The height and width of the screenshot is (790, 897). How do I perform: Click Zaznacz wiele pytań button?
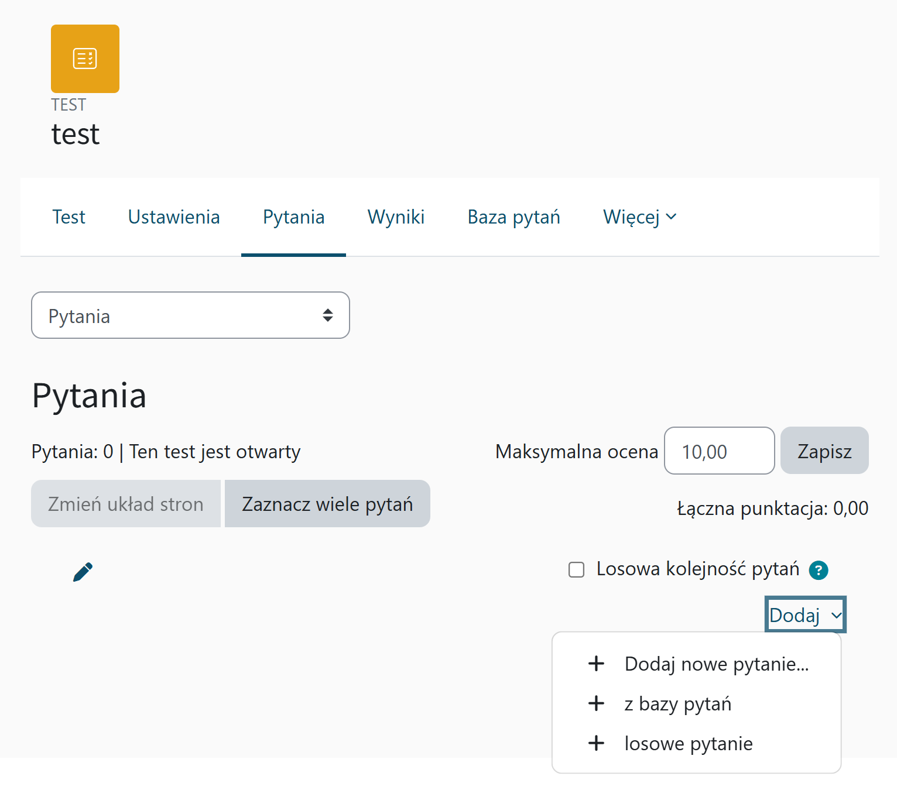(327, 504)
